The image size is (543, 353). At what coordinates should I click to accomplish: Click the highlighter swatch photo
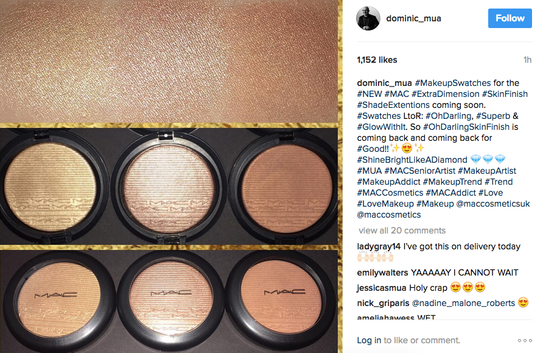point(169,177)
